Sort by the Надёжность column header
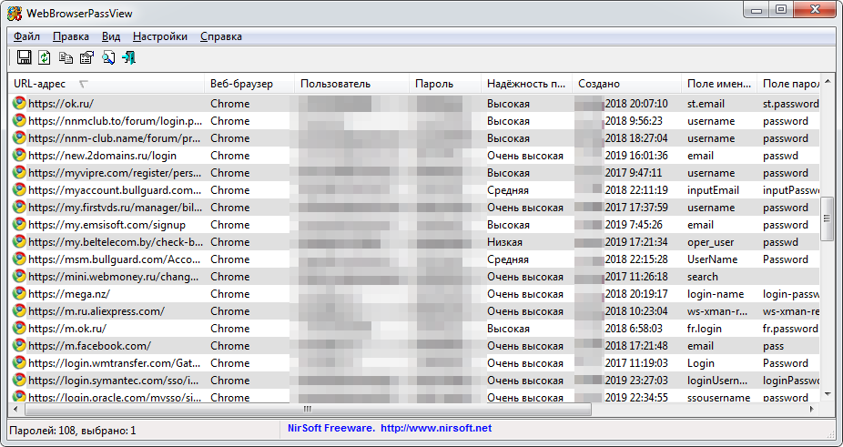 pos(526,84)
